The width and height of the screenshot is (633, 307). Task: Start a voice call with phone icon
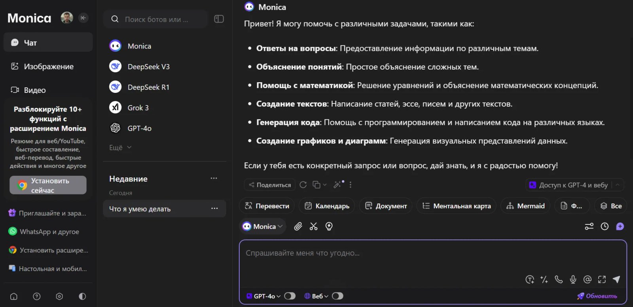(x=559, y=279)
